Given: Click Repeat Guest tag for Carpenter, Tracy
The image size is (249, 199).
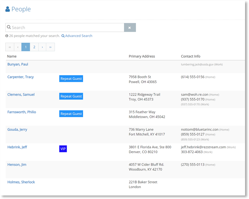Looking at the screenshot, I should (71, 79).
